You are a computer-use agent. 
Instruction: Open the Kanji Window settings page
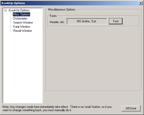(x=22, y=27)
